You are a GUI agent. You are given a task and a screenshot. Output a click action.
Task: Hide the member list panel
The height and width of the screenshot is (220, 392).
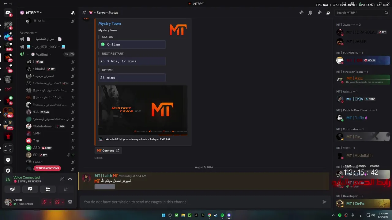tap(328, 13)
